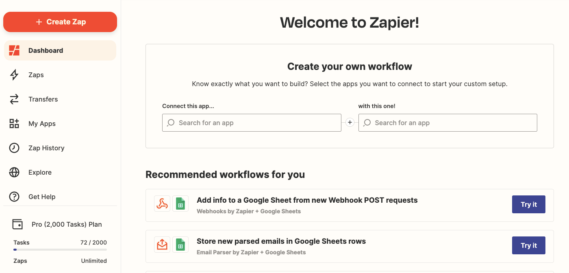Click the Explore globe icon

click(x=14, y=172)
